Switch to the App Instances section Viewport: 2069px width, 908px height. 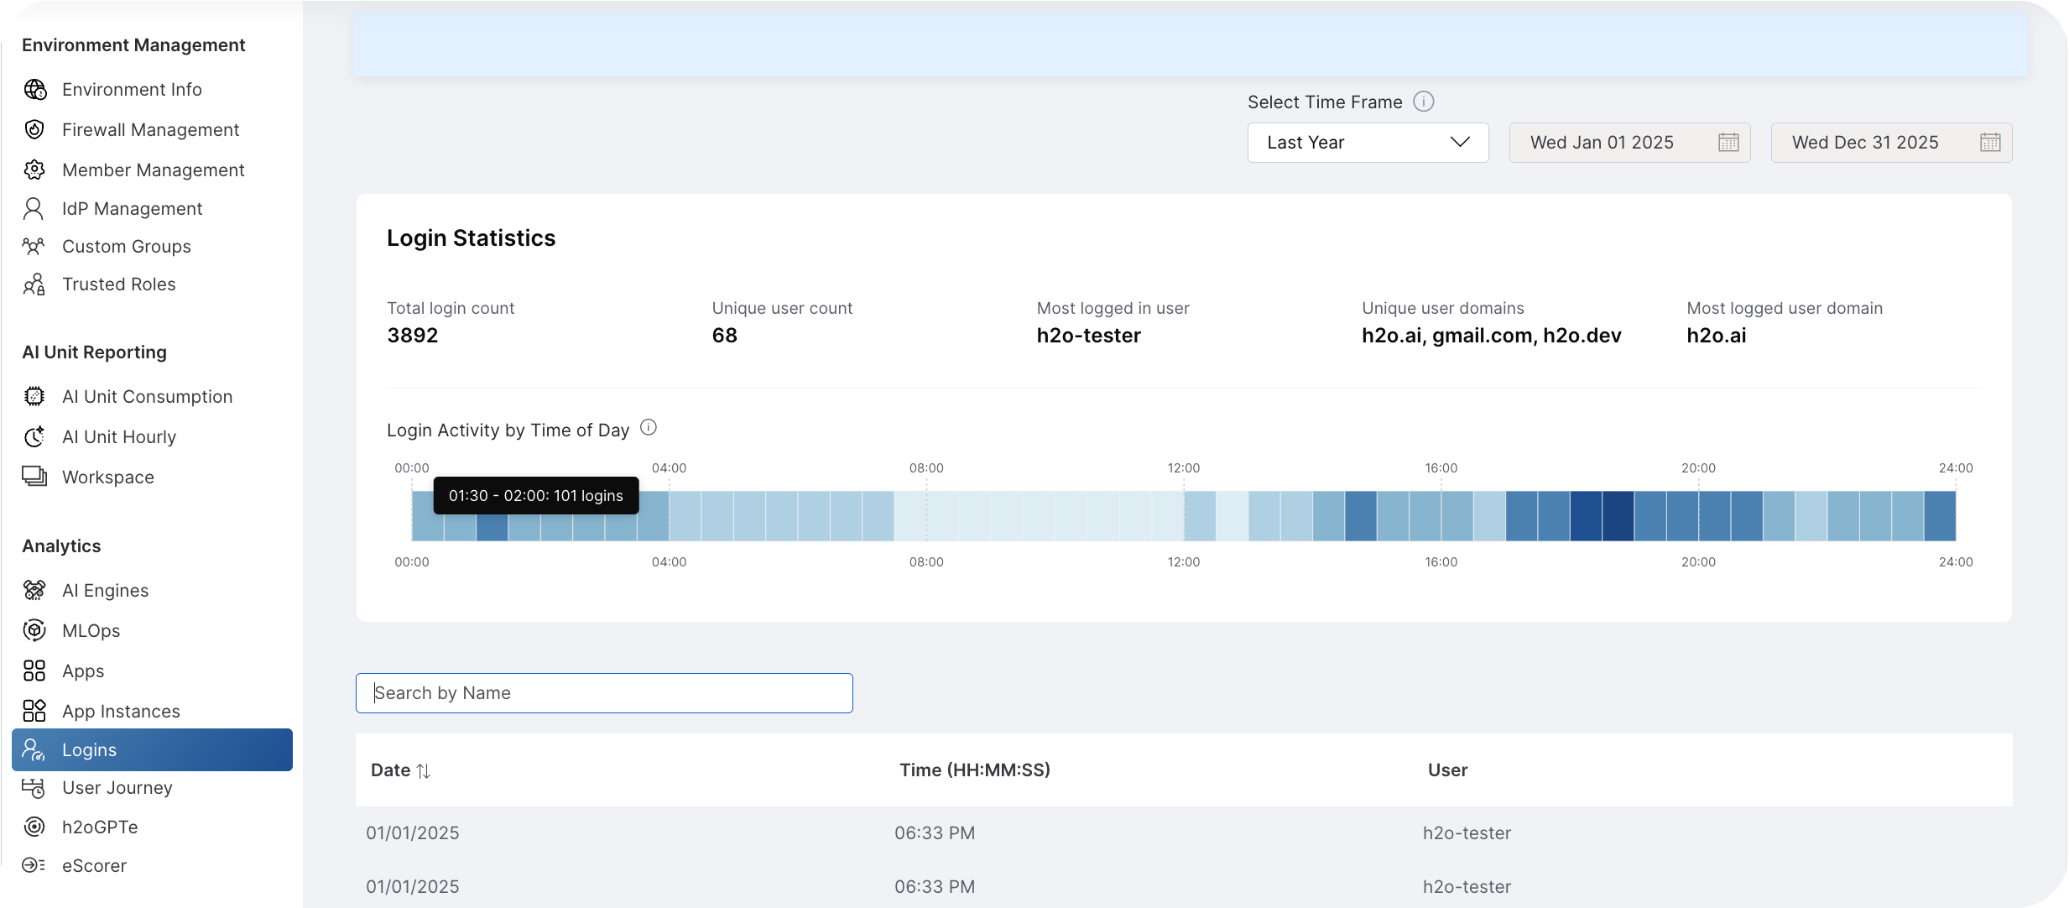121,710
